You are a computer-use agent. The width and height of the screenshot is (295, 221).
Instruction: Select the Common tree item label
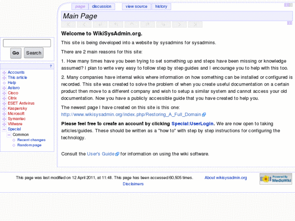(x=21, y=135)
